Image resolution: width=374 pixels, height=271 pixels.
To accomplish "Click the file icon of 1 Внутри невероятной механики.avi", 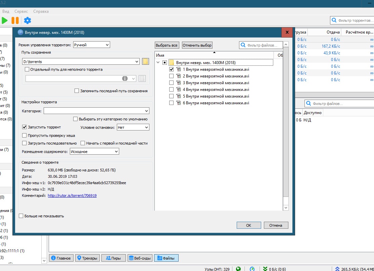I will pyautogui.click(x=178, y=69).
